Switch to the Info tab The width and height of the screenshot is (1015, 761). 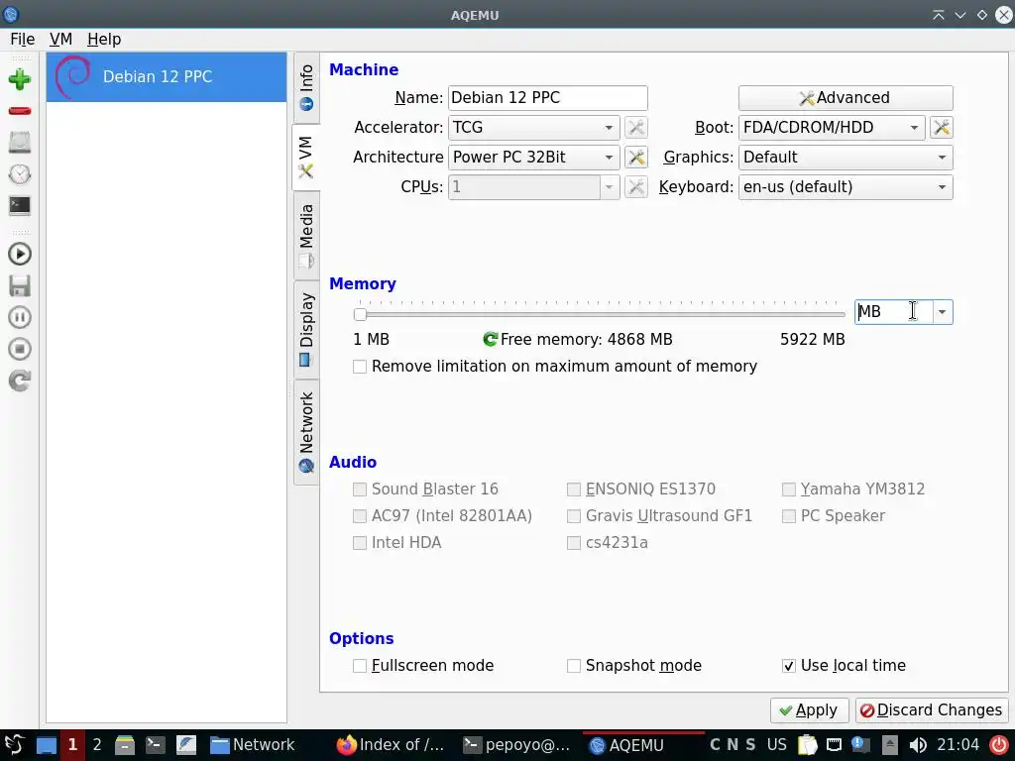tap(306, 88)
